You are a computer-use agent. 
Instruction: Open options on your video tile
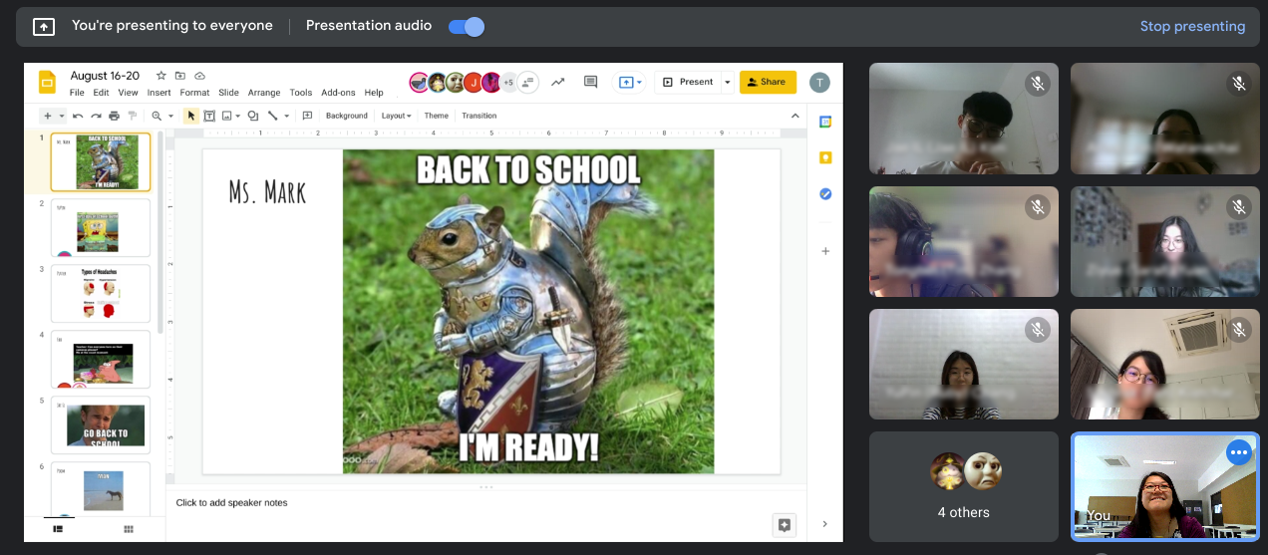pyautogui.click(x=1239, y=453)
